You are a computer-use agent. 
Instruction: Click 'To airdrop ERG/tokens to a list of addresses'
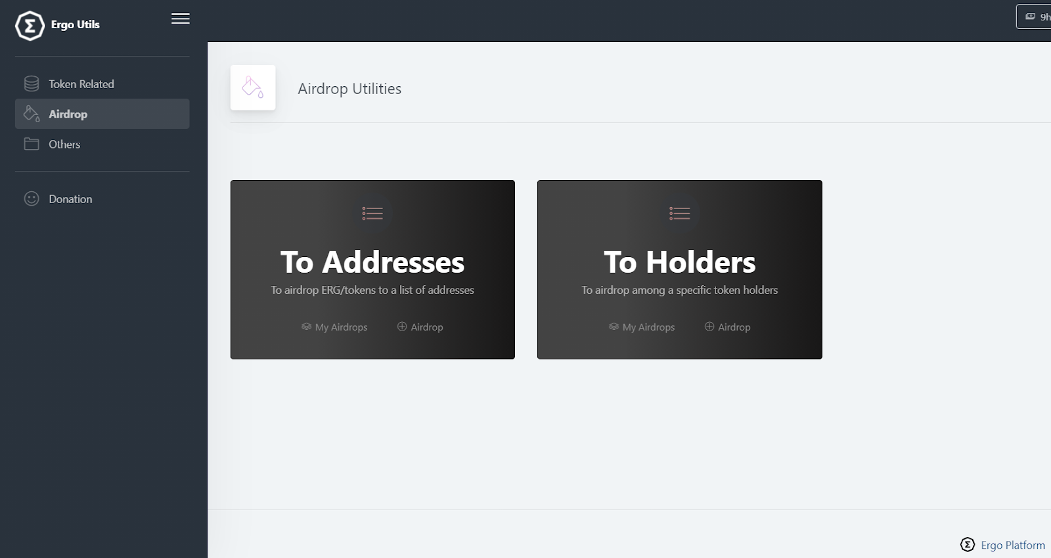pyautogui.click(x=372, y=290)
